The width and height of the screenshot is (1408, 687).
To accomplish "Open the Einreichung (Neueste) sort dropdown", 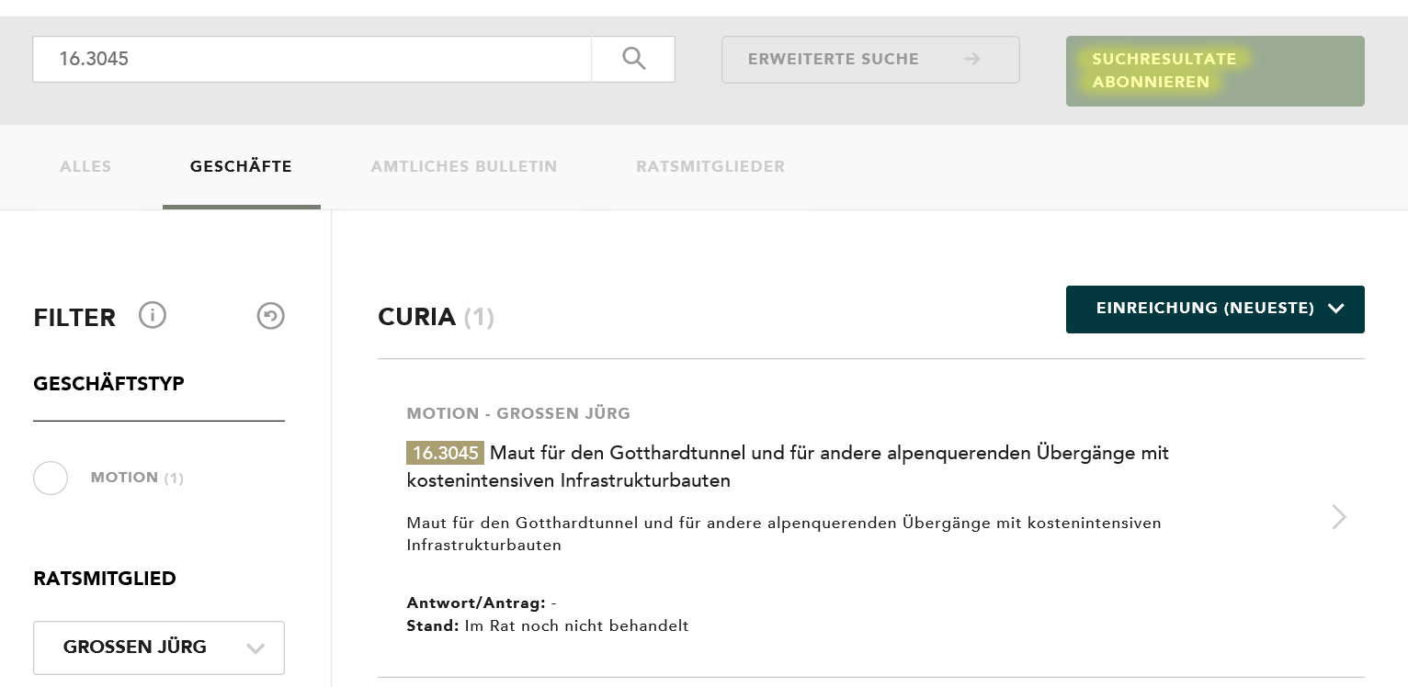I will (1215, 310).
